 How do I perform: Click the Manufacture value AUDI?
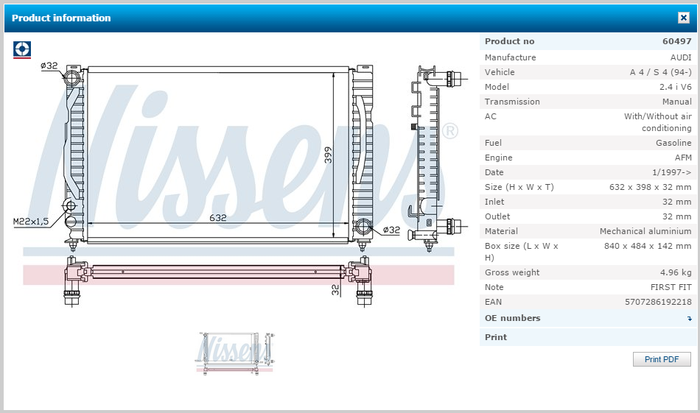click(x=681, y=57)
